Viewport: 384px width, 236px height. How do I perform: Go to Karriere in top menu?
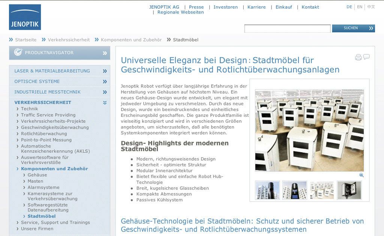tap(256, 7)
